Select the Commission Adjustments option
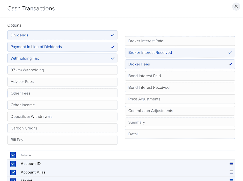 click(x=180, y=111)
